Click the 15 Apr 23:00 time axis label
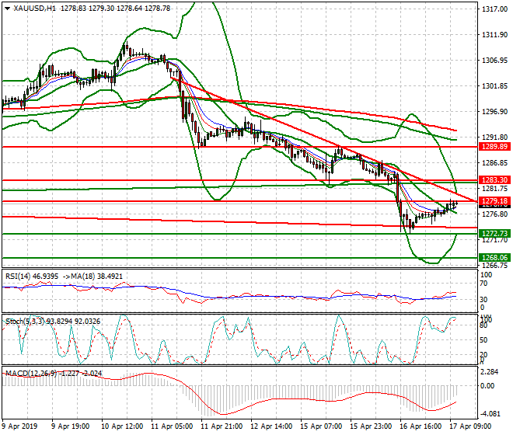Image resolution: width=513 pixels, height=435 pixels. point(371,426)
